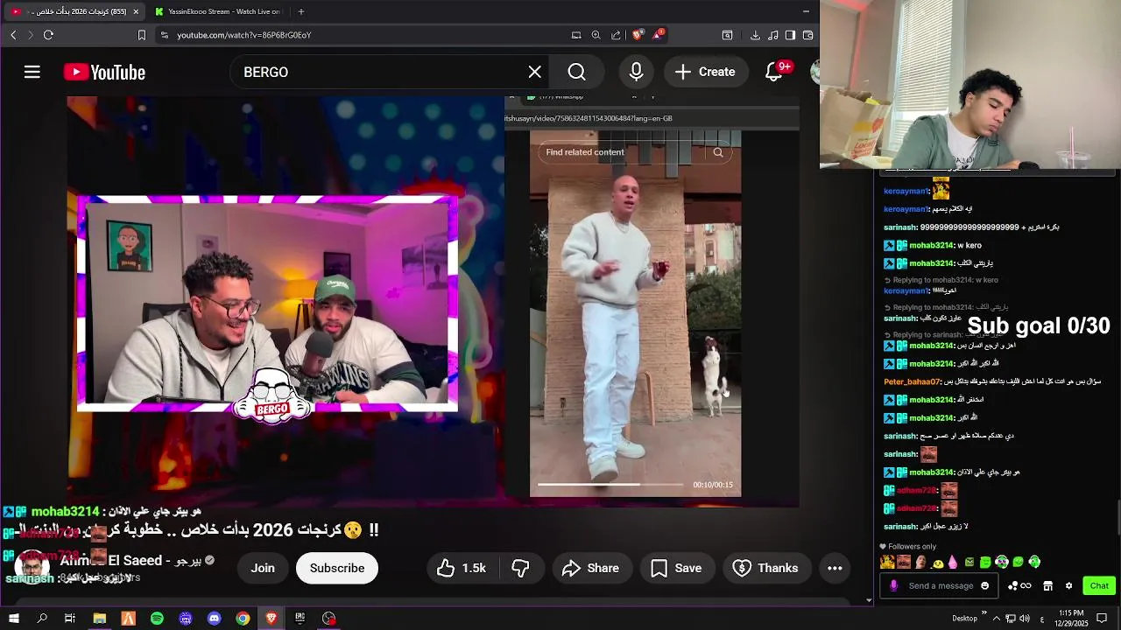This screenshot has width=1121, height=630.
Task: Open Brave Rewards icon
Action: [657, 35]
